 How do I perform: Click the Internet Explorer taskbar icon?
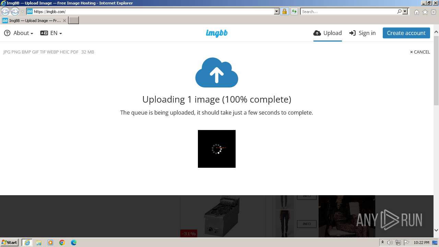tap(27, 243)
